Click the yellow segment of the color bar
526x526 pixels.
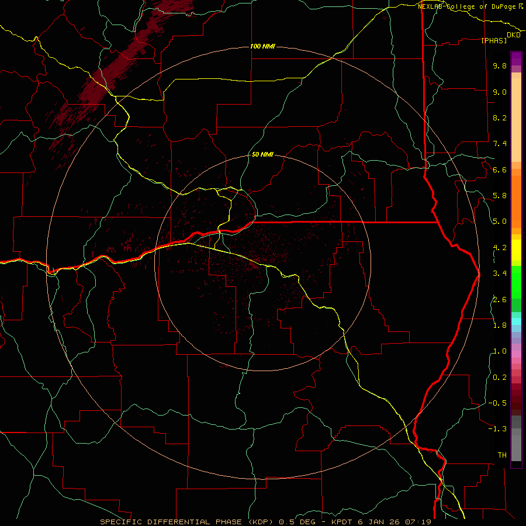tap(516, 250)
